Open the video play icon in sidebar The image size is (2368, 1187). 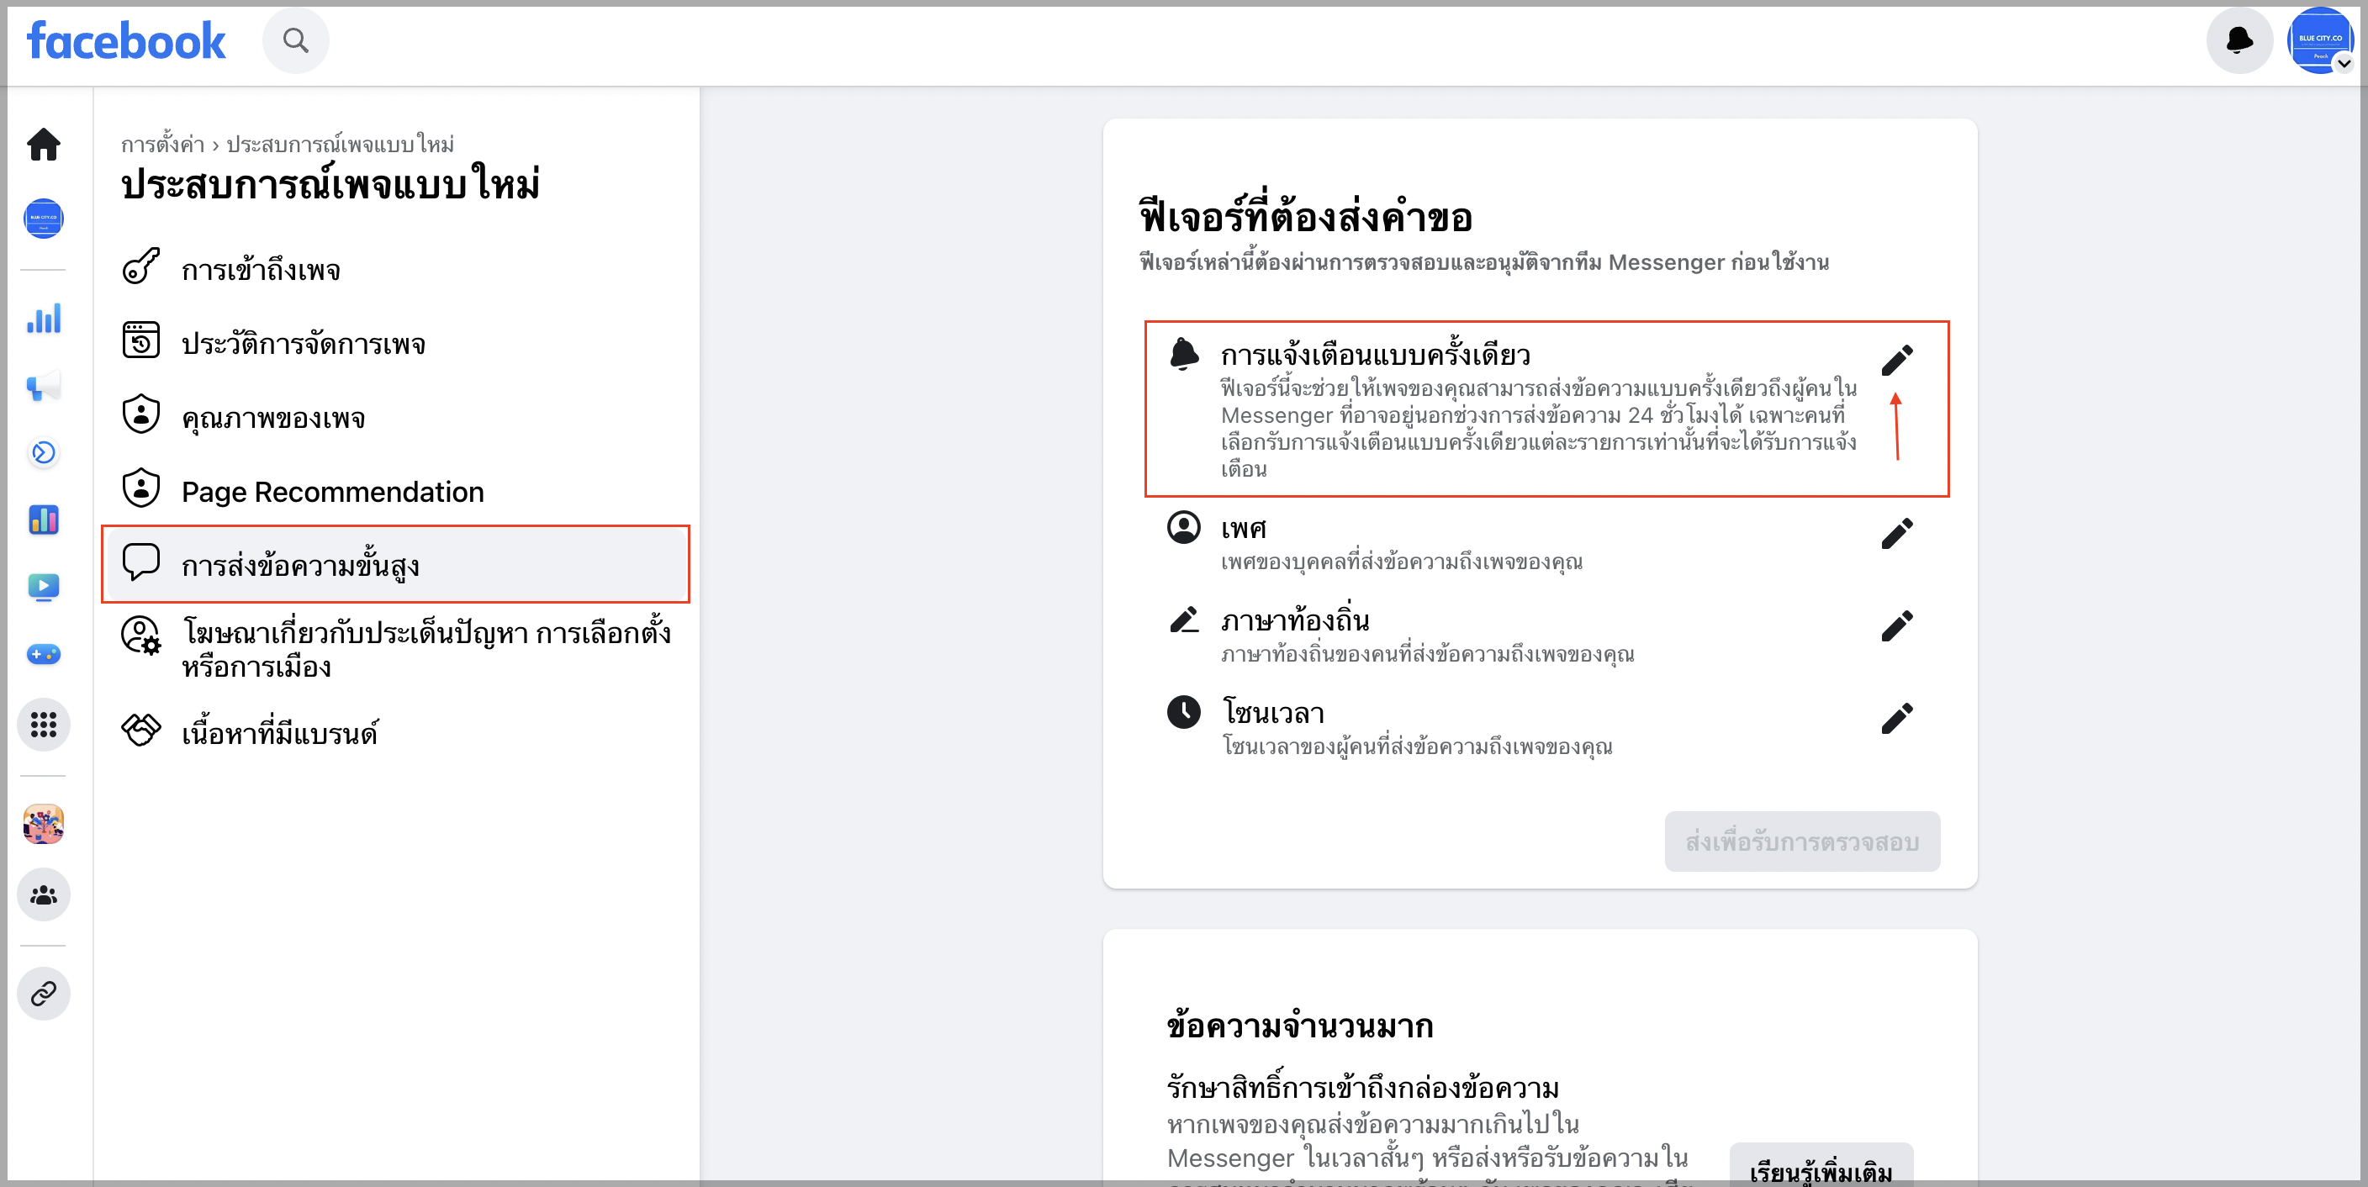point(43,587)
